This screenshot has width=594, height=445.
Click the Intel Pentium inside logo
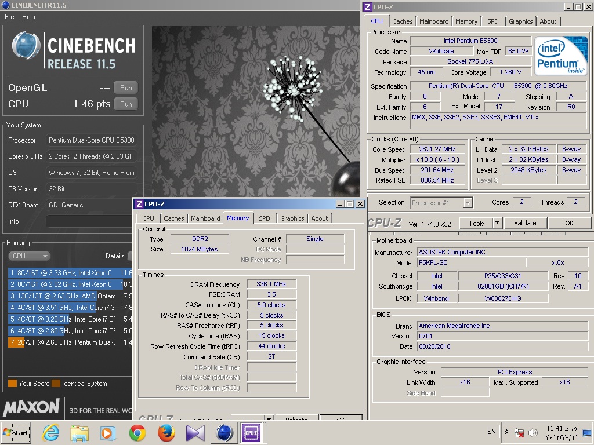(561, 56)
